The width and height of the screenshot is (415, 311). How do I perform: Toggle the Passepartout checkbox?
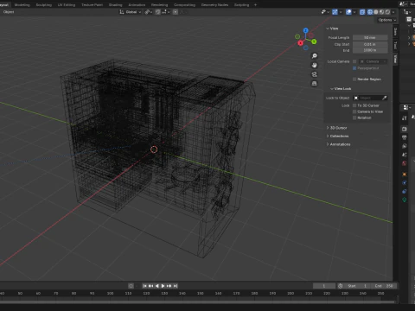click(x=354, y=68)
